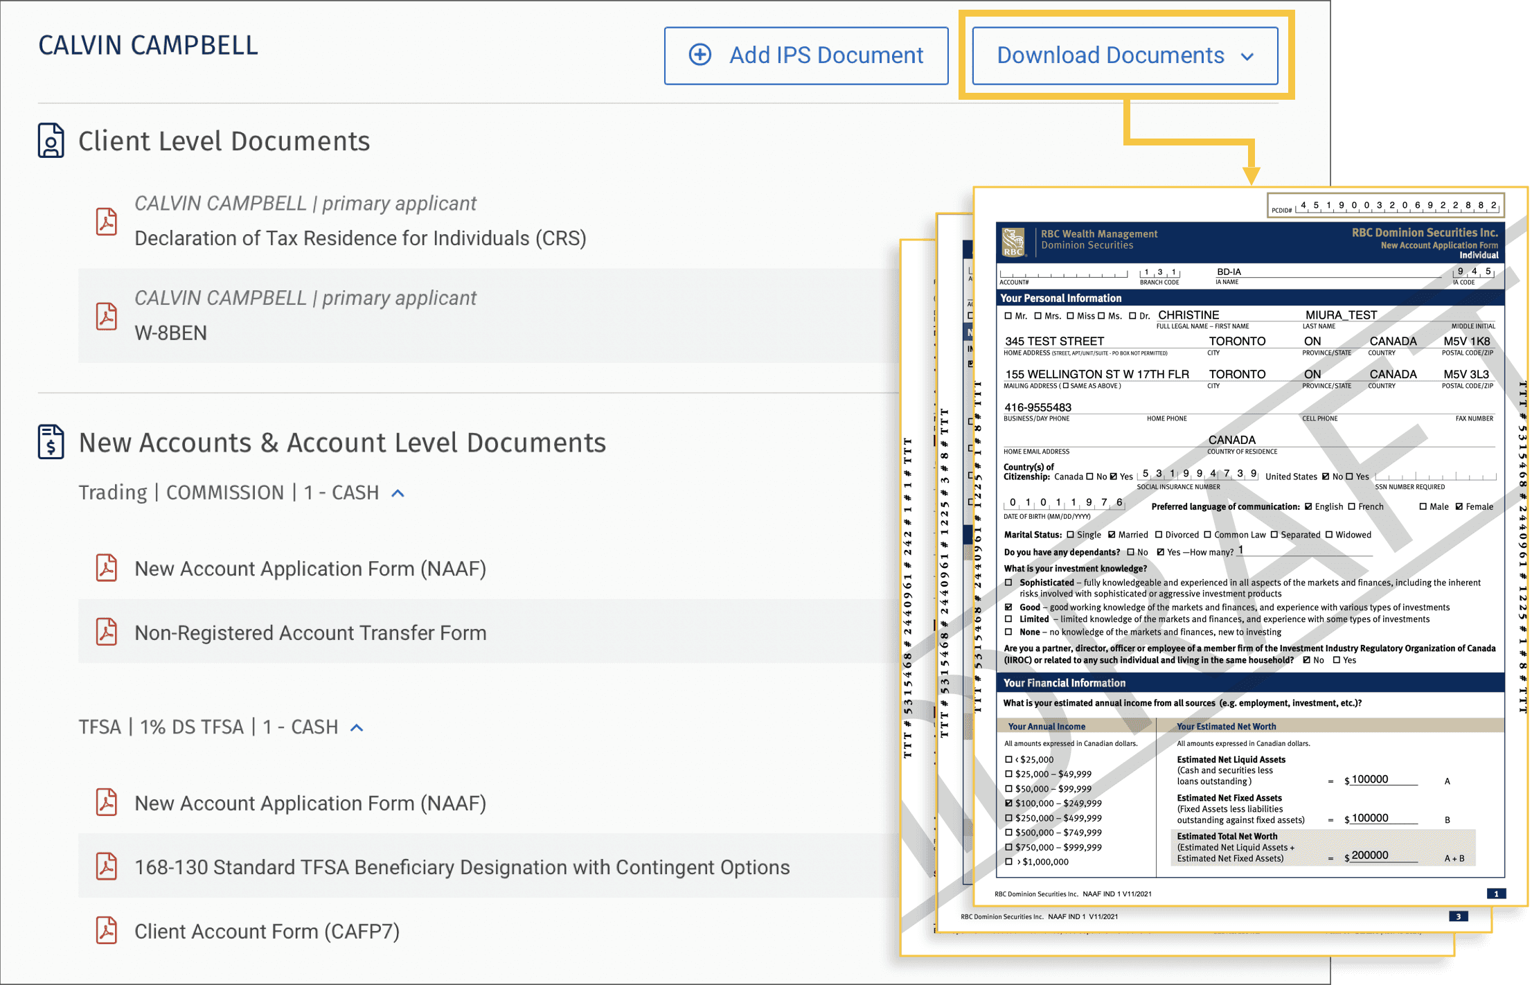
Task: Click the New Accounts section dollar document icon
Action: pyautogui.click(x=51, y=442)
